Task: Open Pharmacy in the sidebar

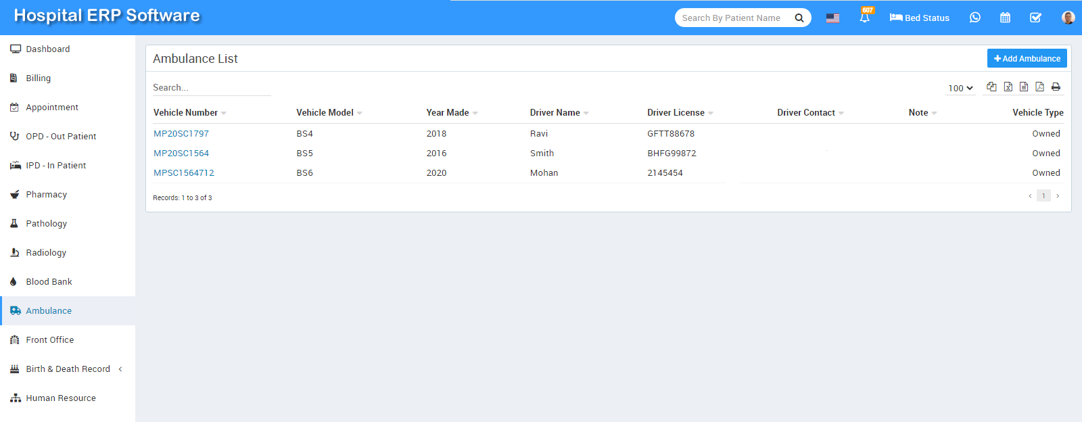Action: [x=46, y=194]
